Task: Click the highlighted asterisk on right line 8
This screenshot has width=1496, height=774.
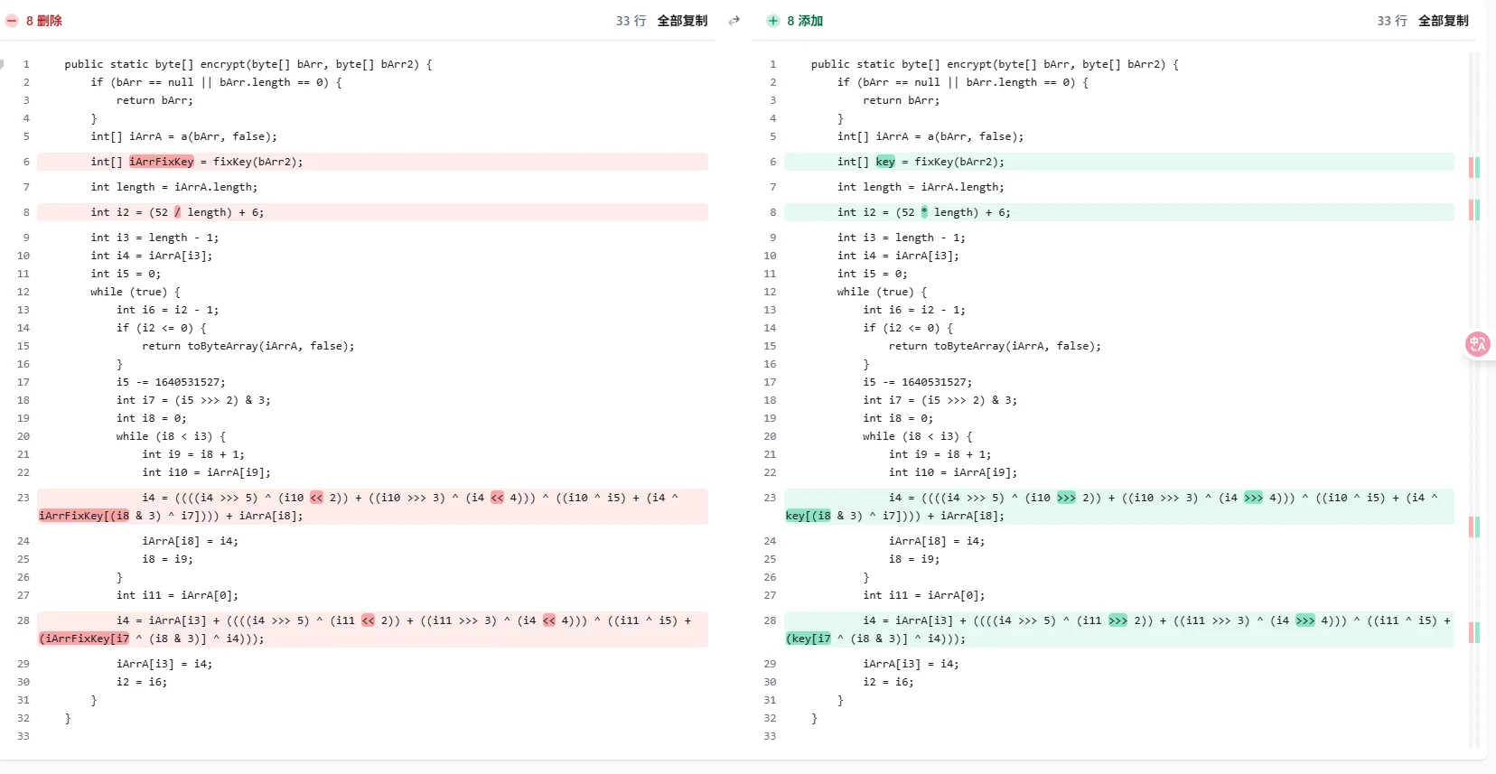Action: coord(924,212)
